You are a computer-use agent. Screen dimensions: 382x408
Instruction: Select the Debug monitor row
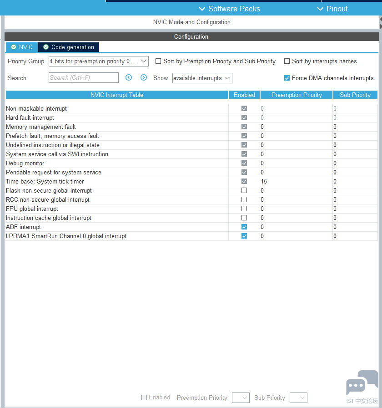tap(191, 163)
